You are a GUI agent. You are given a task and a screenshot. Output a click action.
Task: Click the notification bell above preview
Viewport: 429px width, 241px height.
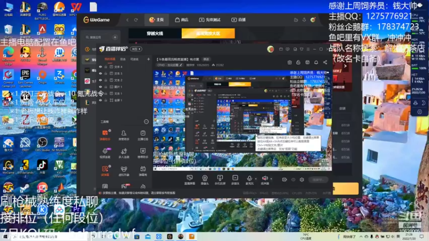(316, 62)
